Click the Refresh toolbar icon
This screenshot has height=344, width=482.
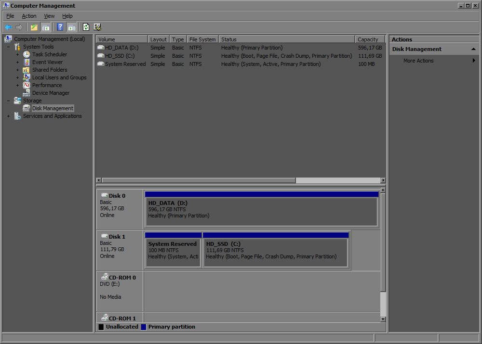86,27
